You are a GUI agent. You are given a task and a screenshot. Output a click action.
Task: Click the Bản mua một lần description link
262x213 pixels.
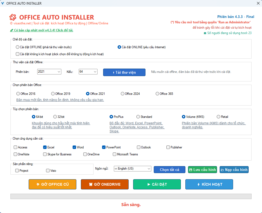(60, 100)
